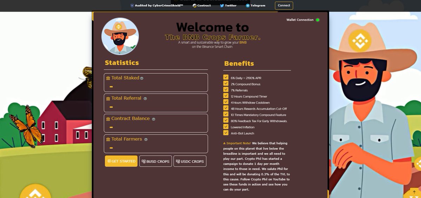Click the checkmark beside Lowered Inflation

tap(226, 126)
